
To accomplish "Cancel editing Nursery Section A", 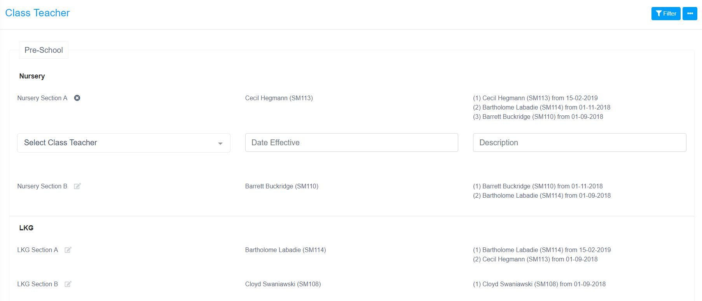I will 77,98.
